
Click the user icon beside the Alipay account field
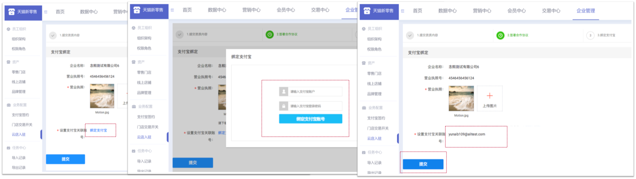[284, 92]
